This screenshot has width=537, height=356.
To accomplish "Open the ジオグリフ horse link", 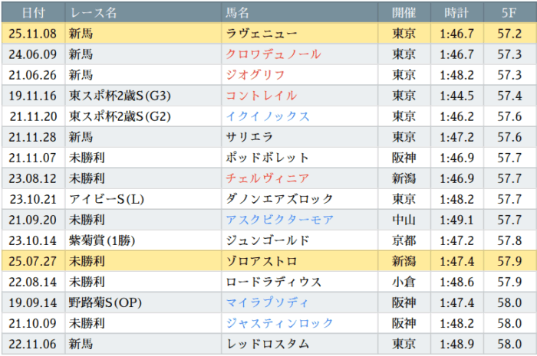I will click(x=255, y=75).
